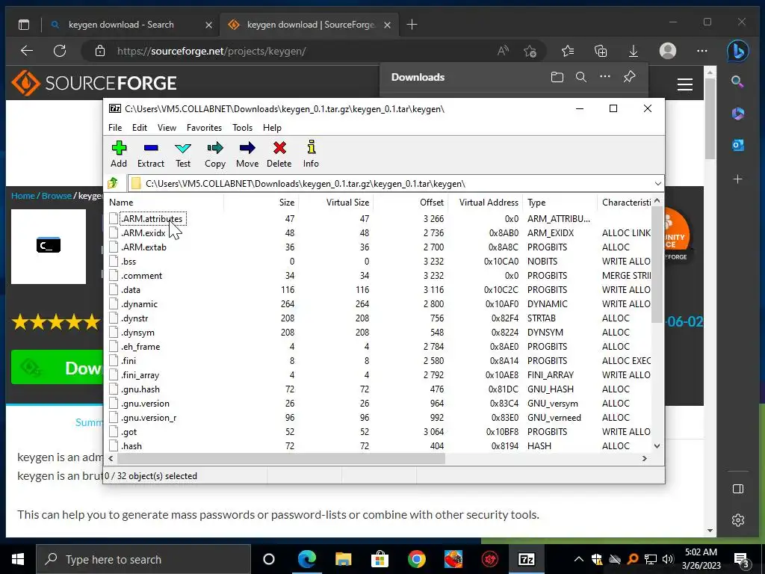765x574 pixels.
Task: Open Edge settings and more menu
Action: click(x=702, y=51)
